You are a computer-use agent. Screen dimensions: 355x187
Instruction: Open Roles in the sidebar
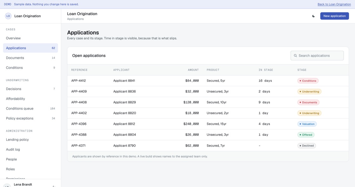click(30, 169)
